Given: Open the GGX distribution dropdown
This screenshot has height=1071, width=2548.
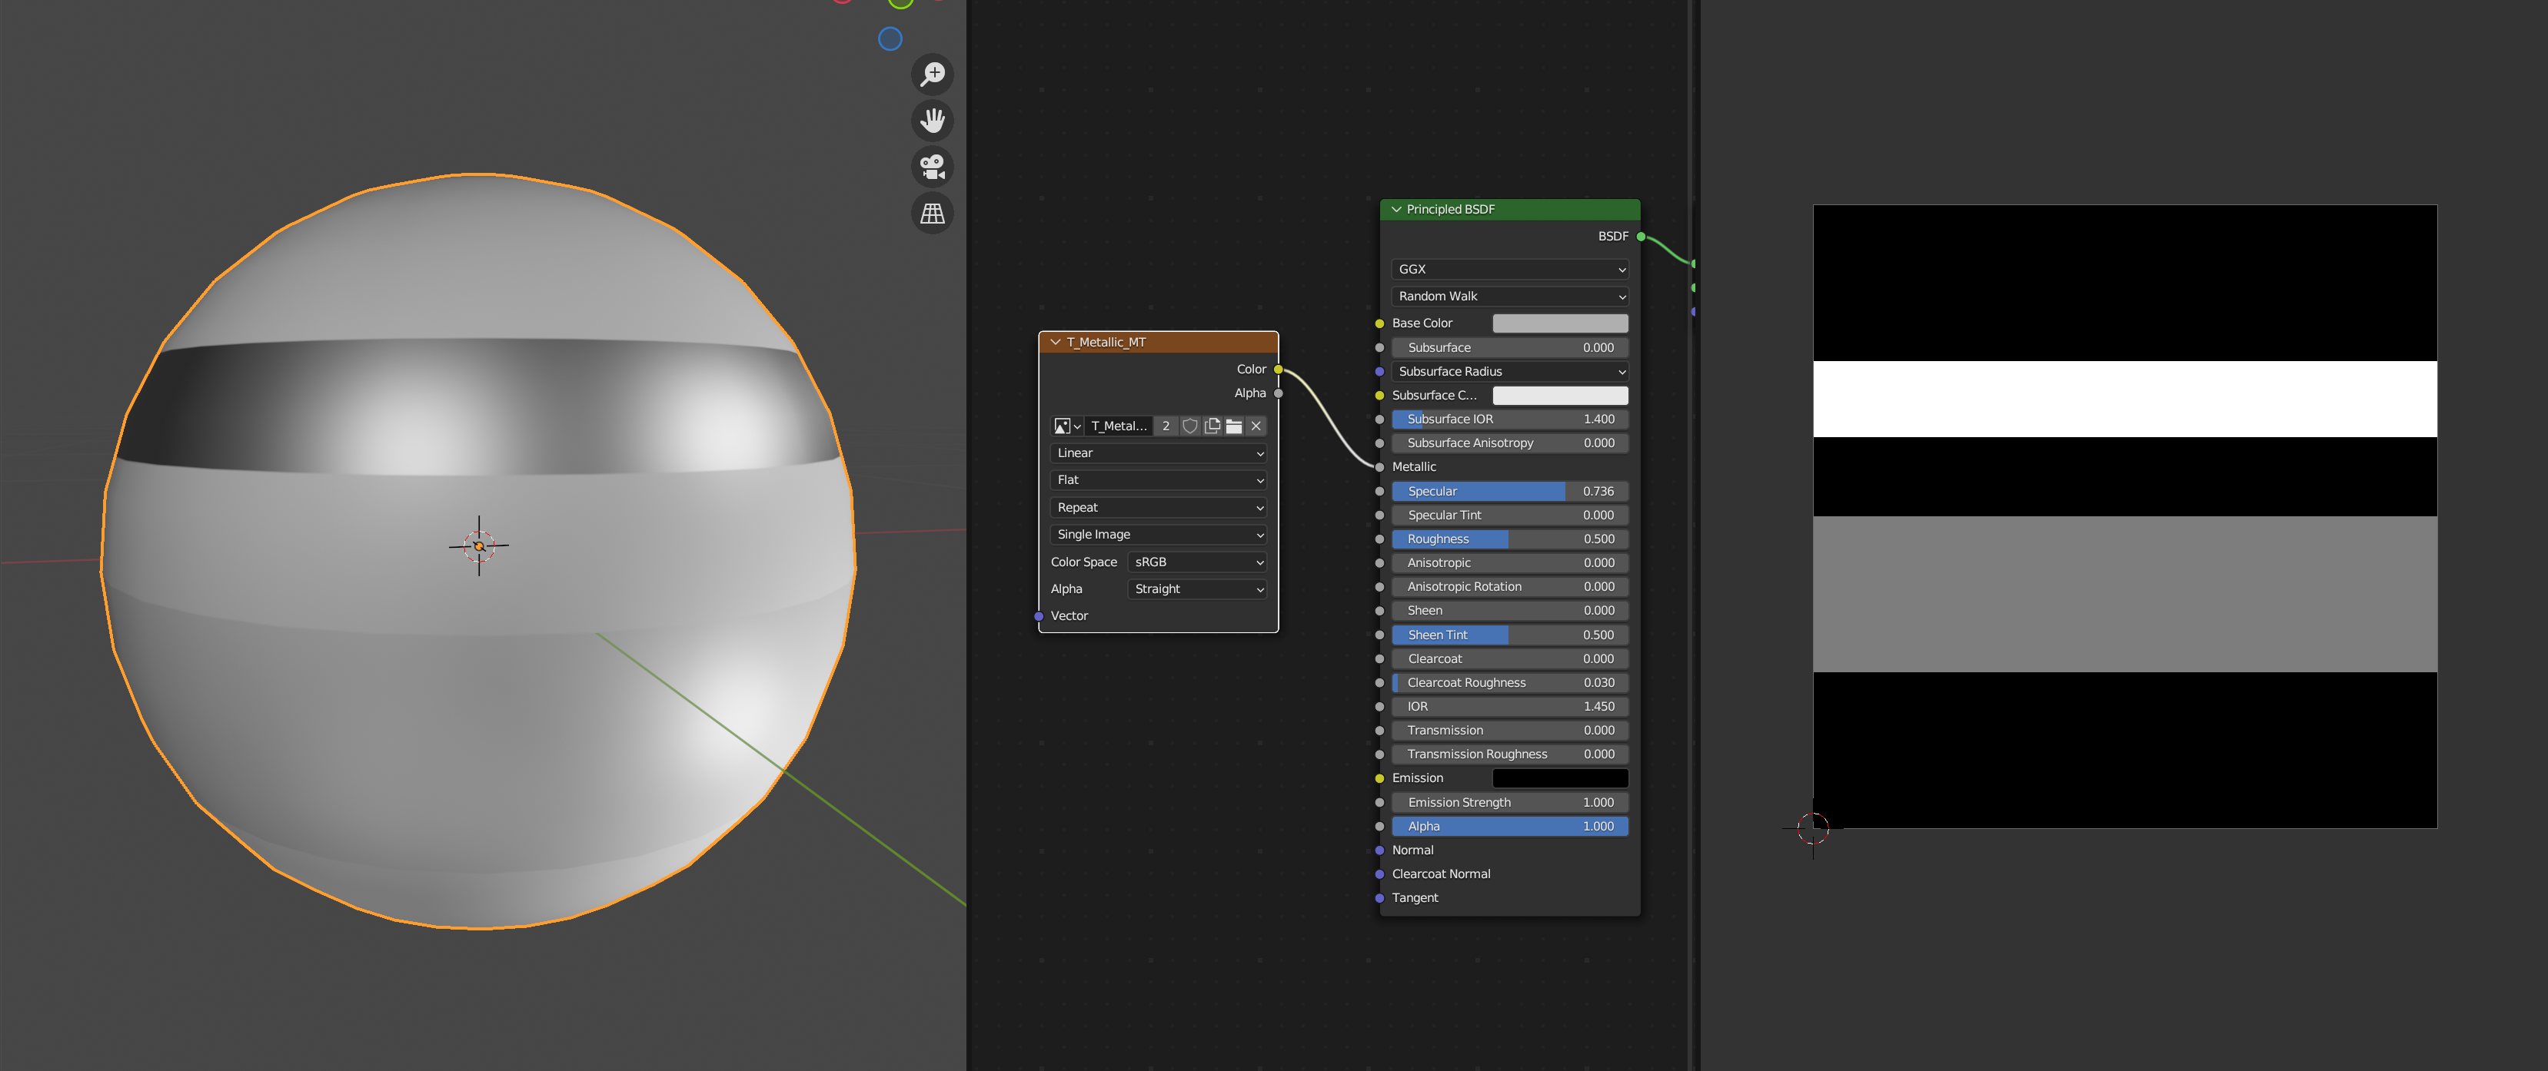Looking at the screenshot, I should point(1509,269).
